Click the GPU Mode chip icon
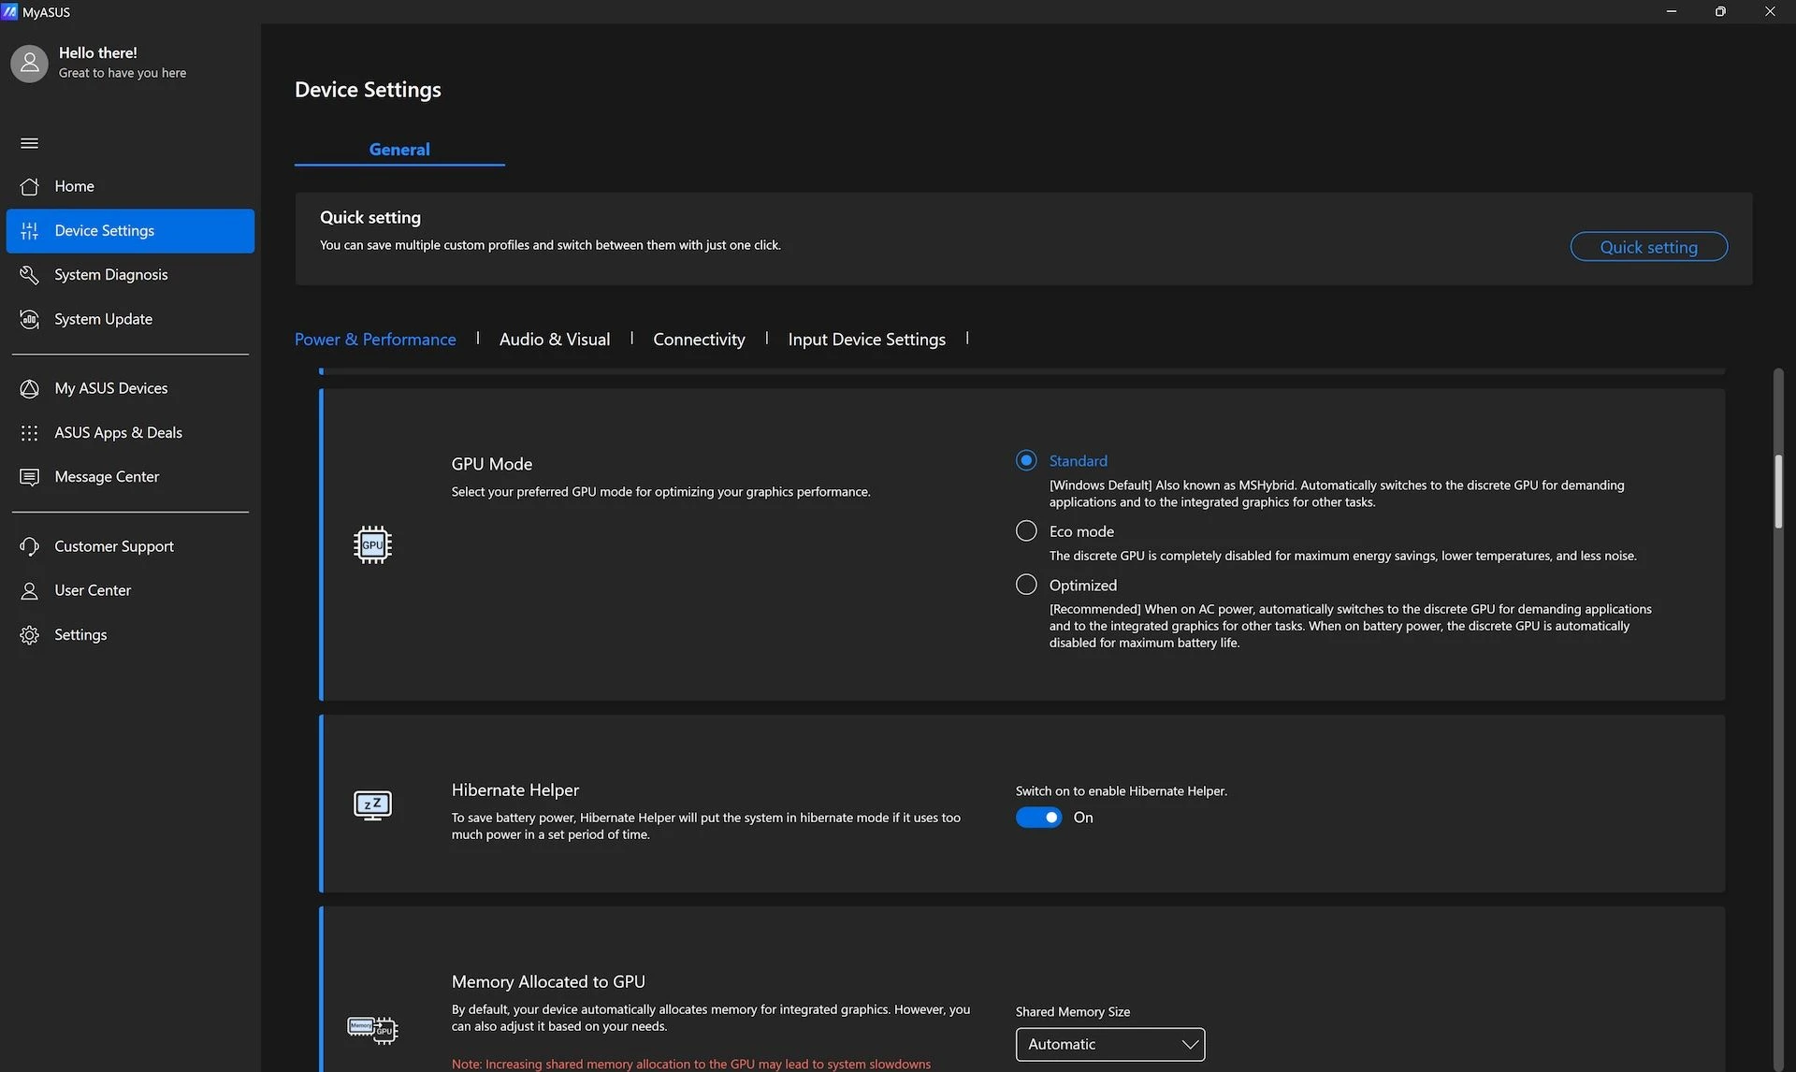Image resolution: width=1796 pixels, height=1072 pixels. [x=372, y=544]
